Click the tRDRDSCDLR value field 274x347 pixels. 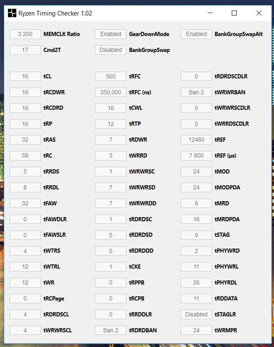[x=196, y=76]
